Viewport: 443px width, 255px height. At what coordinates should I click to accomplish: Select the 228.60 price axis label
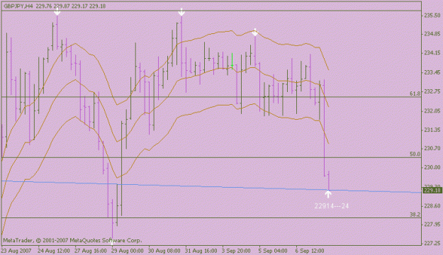(432, 206)
